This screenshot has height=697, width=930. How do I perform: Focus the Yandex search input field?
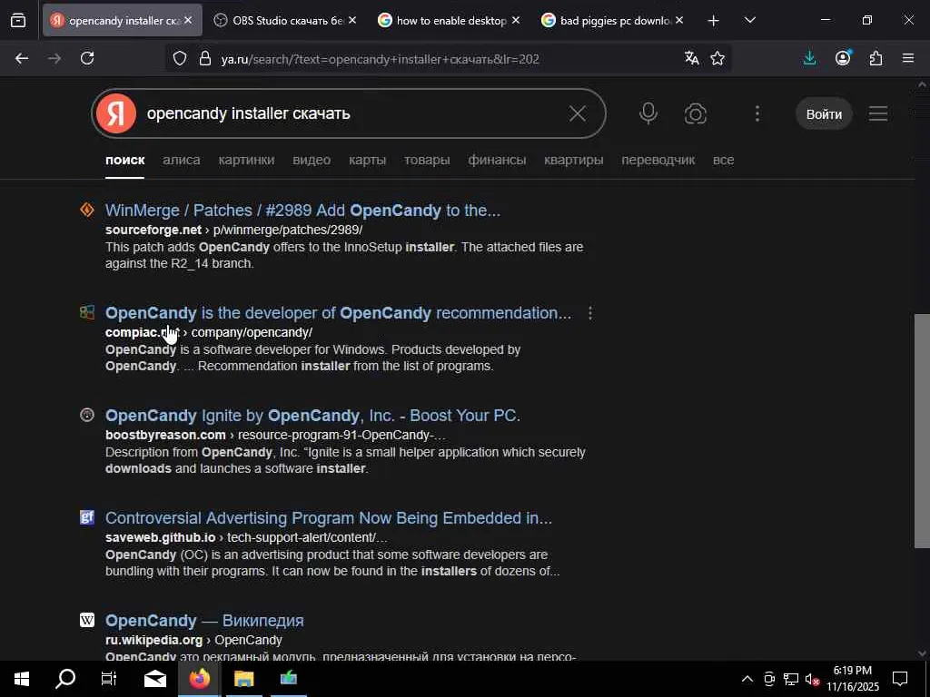tap(350, 113)
